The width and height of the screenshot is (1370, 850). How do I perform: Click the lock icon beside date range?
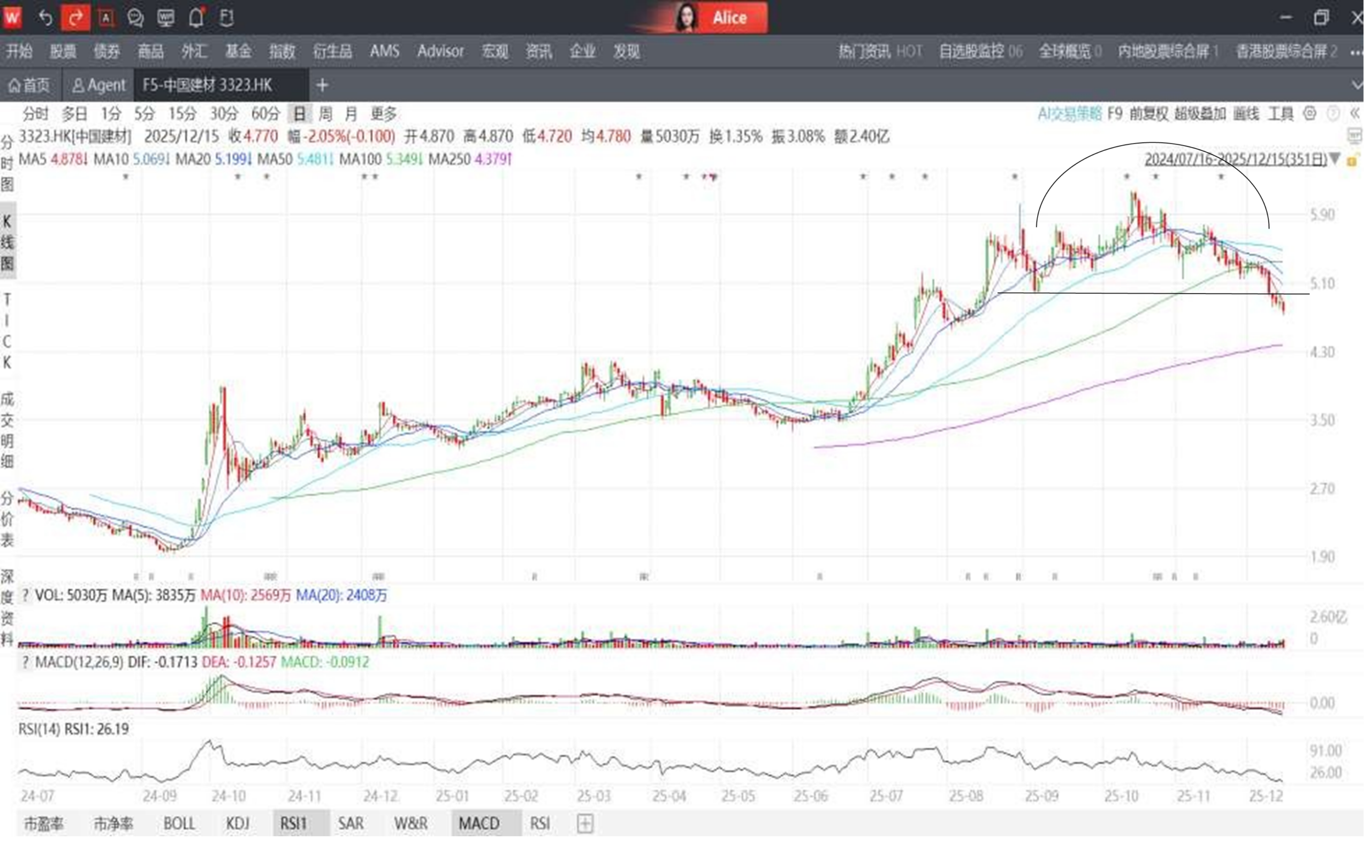coord(1351,160)
